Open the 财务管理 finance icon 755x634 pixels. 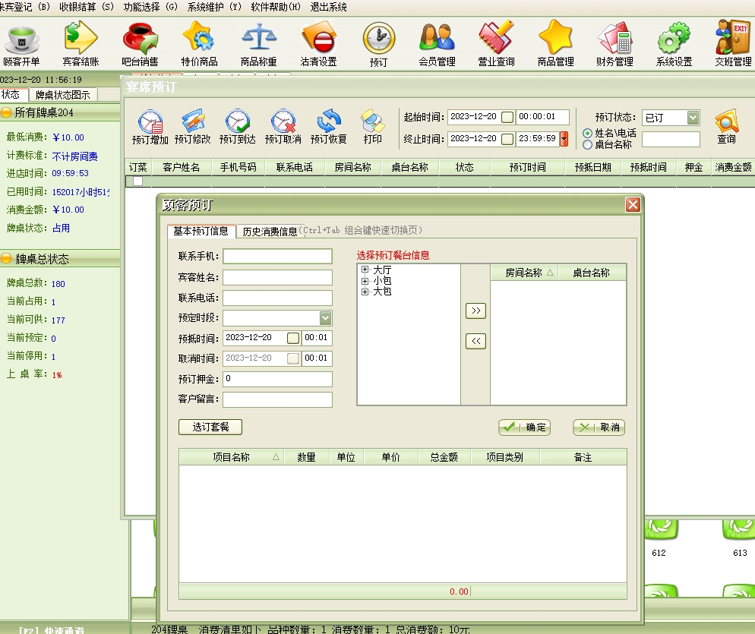[x=614, y=43]
